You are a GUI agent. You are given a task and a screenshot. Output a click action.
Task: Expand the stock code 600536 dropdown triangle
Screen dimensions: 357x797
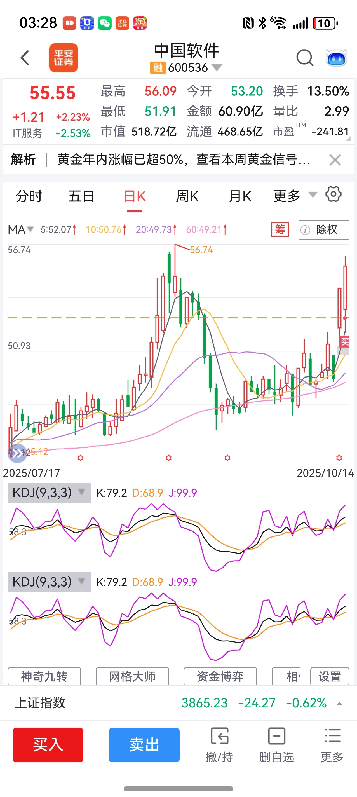217,67
